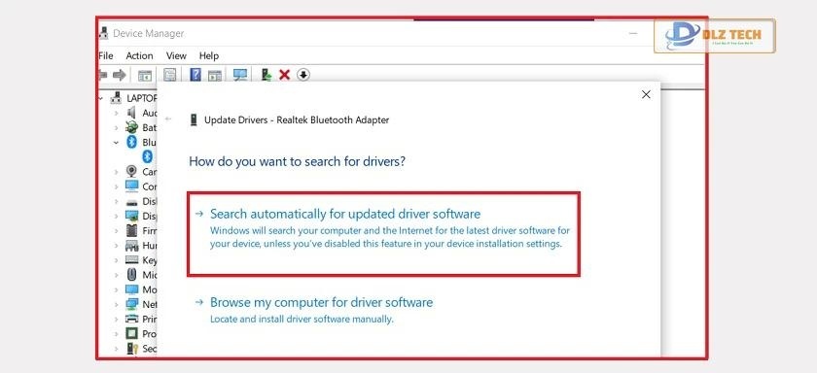Select the 'Fir' firmware category label
817x373 pixels.
point(150,230)
